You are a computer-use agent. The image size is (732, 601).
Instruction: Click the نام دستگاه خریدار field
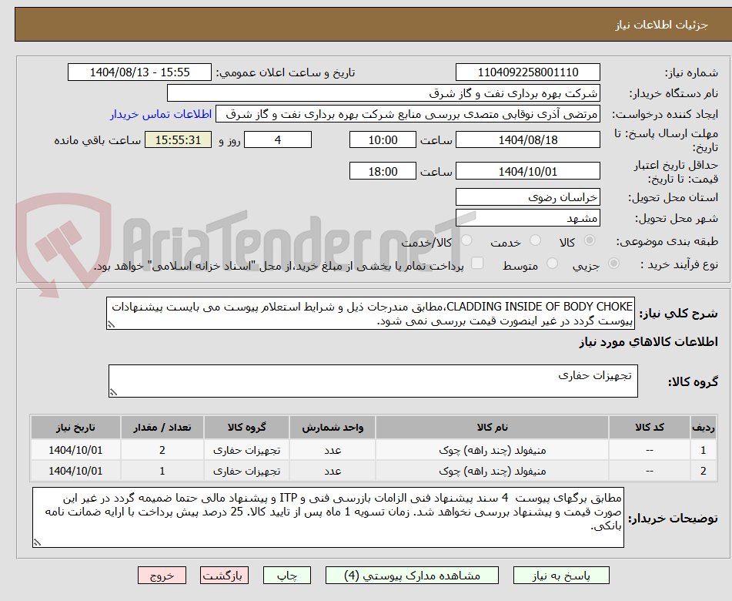click(x=383, y=93)
